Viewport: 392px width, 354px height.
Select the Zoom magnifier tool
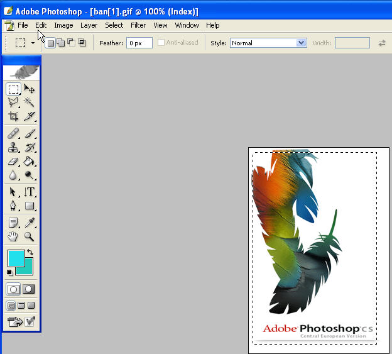(x=29, y=236)
